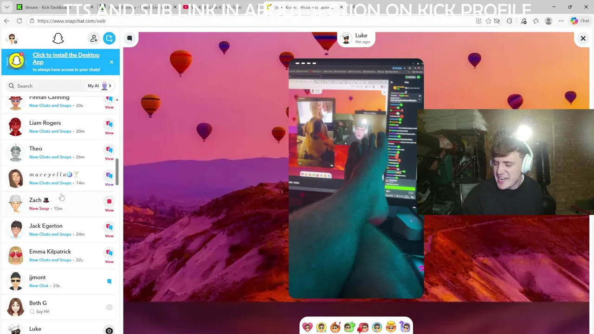
Task: Open Theo's chat row
Action: (x=60, y=153)
